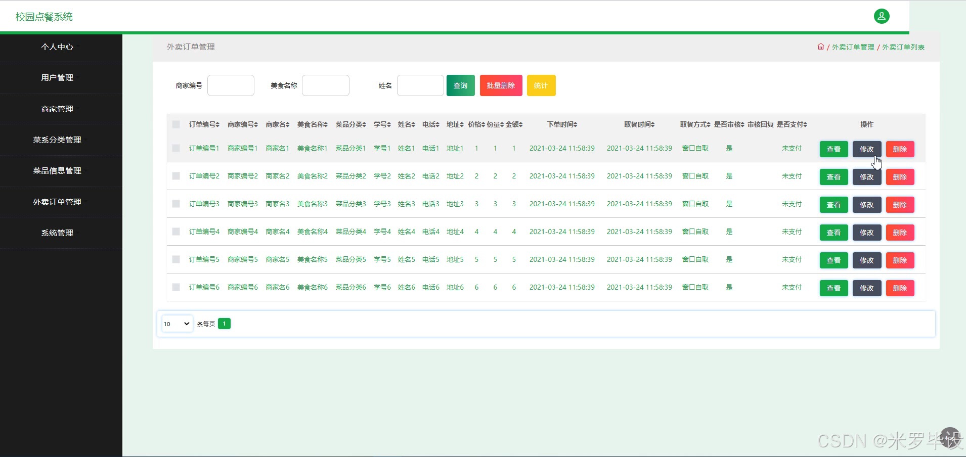View order 订单编号5 with 查看

point(833,260)
